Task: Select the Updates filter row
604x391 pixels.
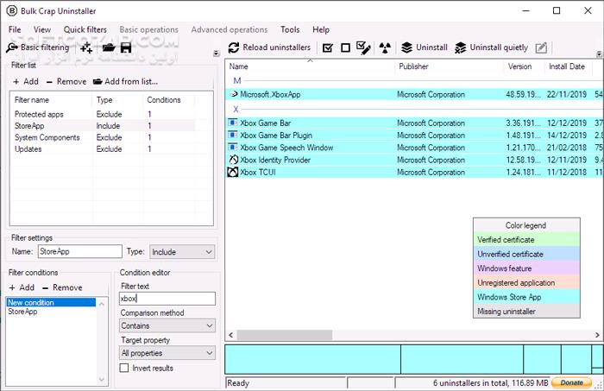Action: [x=103, y=148]
